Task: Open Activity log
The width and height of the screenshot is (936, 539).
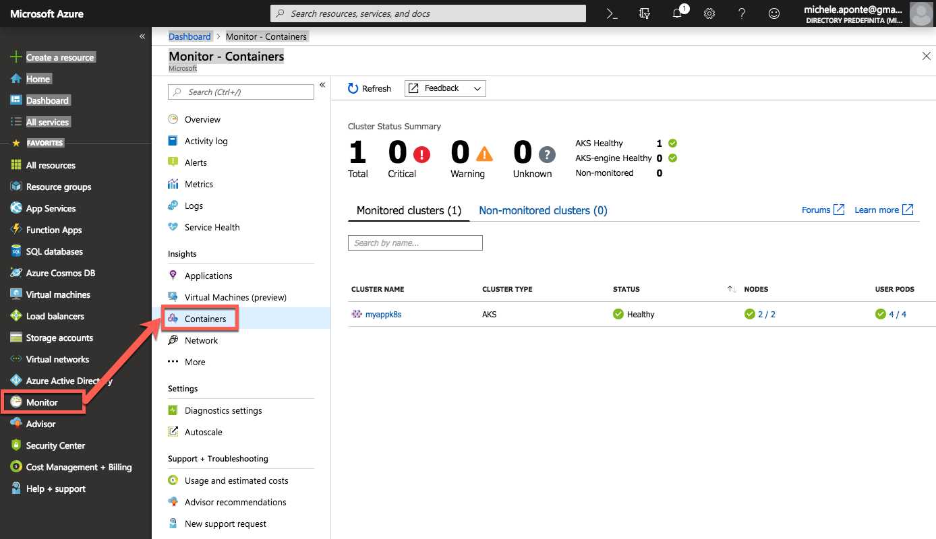Action: tap(206, 140)
